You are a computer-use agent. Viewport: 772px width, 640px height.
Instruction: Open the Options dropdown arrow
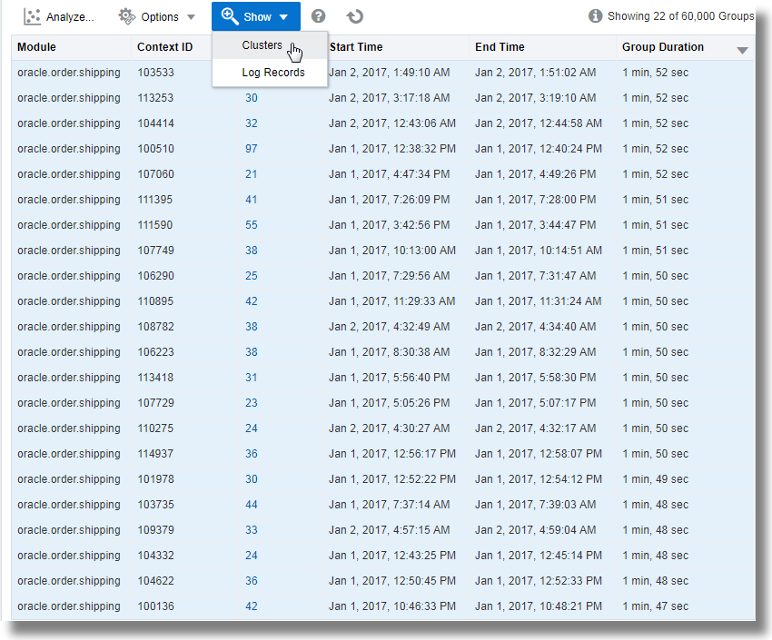pyautogui.click(x=191, y=15)
